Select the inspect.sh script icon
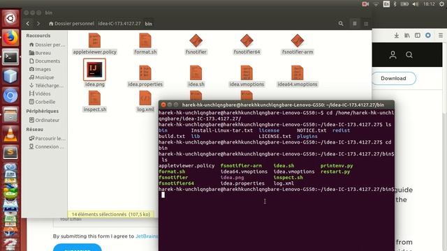The image size is (447, 251). tap(94, 98)
